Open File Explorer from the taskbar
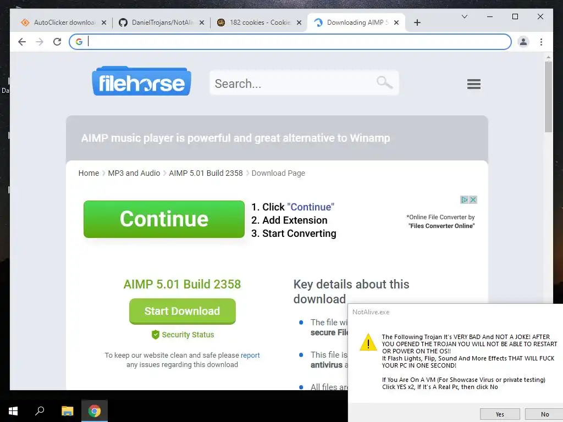The height and width of the screenshot is (422, 563). 67,411
